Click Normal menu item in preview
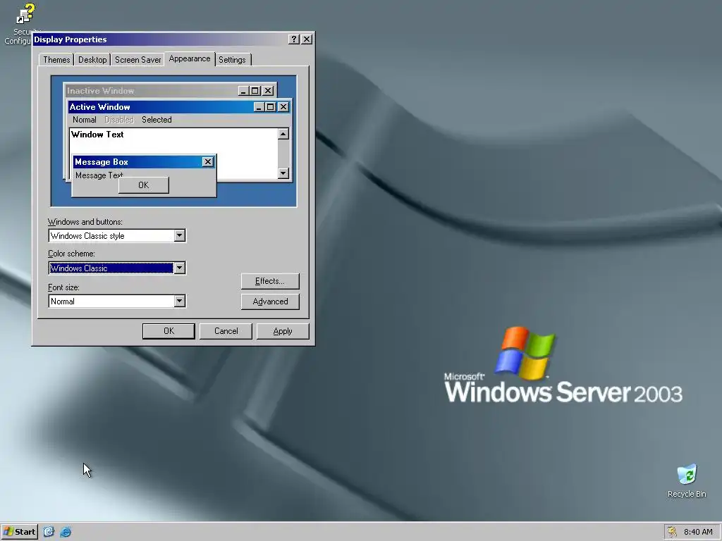 (85, 120)
